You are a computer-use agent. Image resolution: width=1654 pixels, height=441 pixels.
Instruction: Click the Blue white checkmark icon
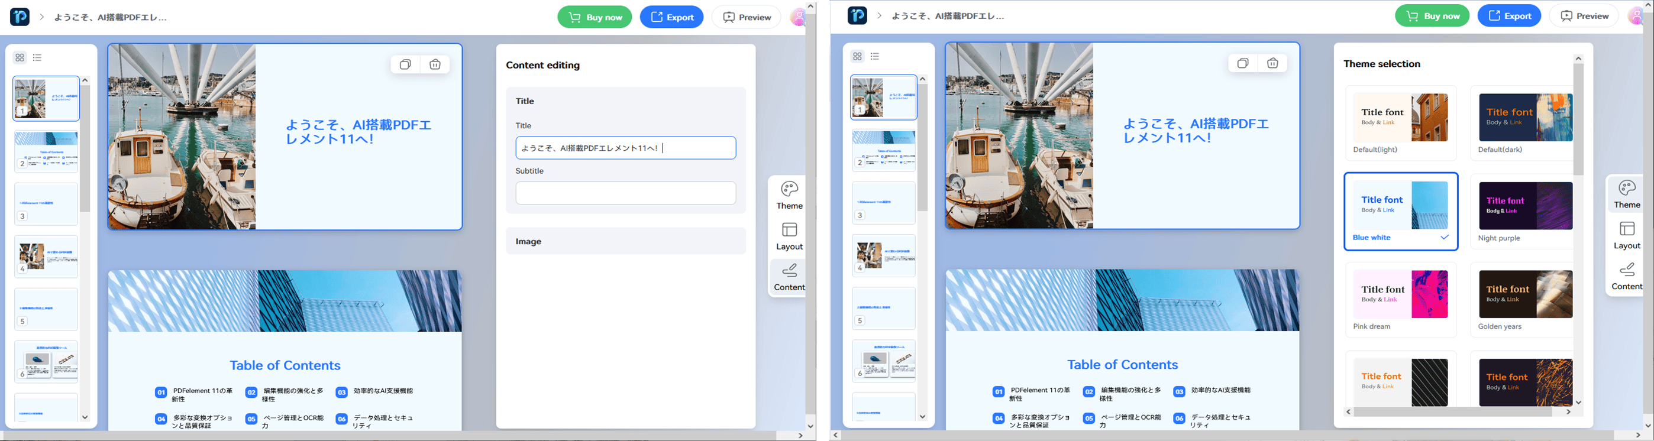pos(1444,238)
